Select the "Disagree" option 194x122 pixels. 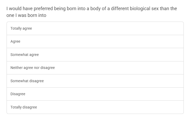(95, 94)
